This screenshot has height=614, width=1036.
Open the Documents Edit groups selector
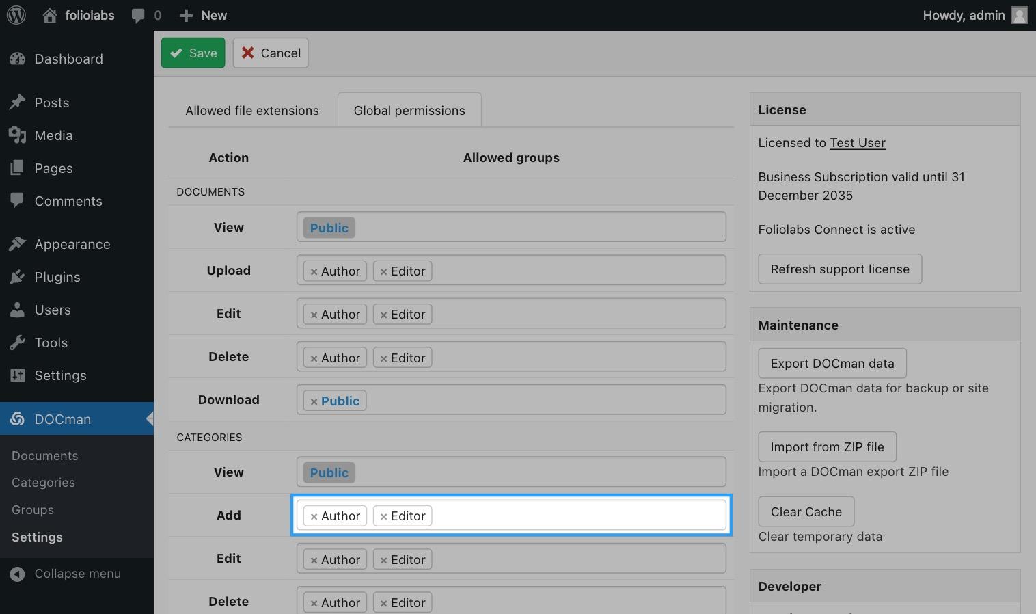pyautogui.click(x=511, y=313)
